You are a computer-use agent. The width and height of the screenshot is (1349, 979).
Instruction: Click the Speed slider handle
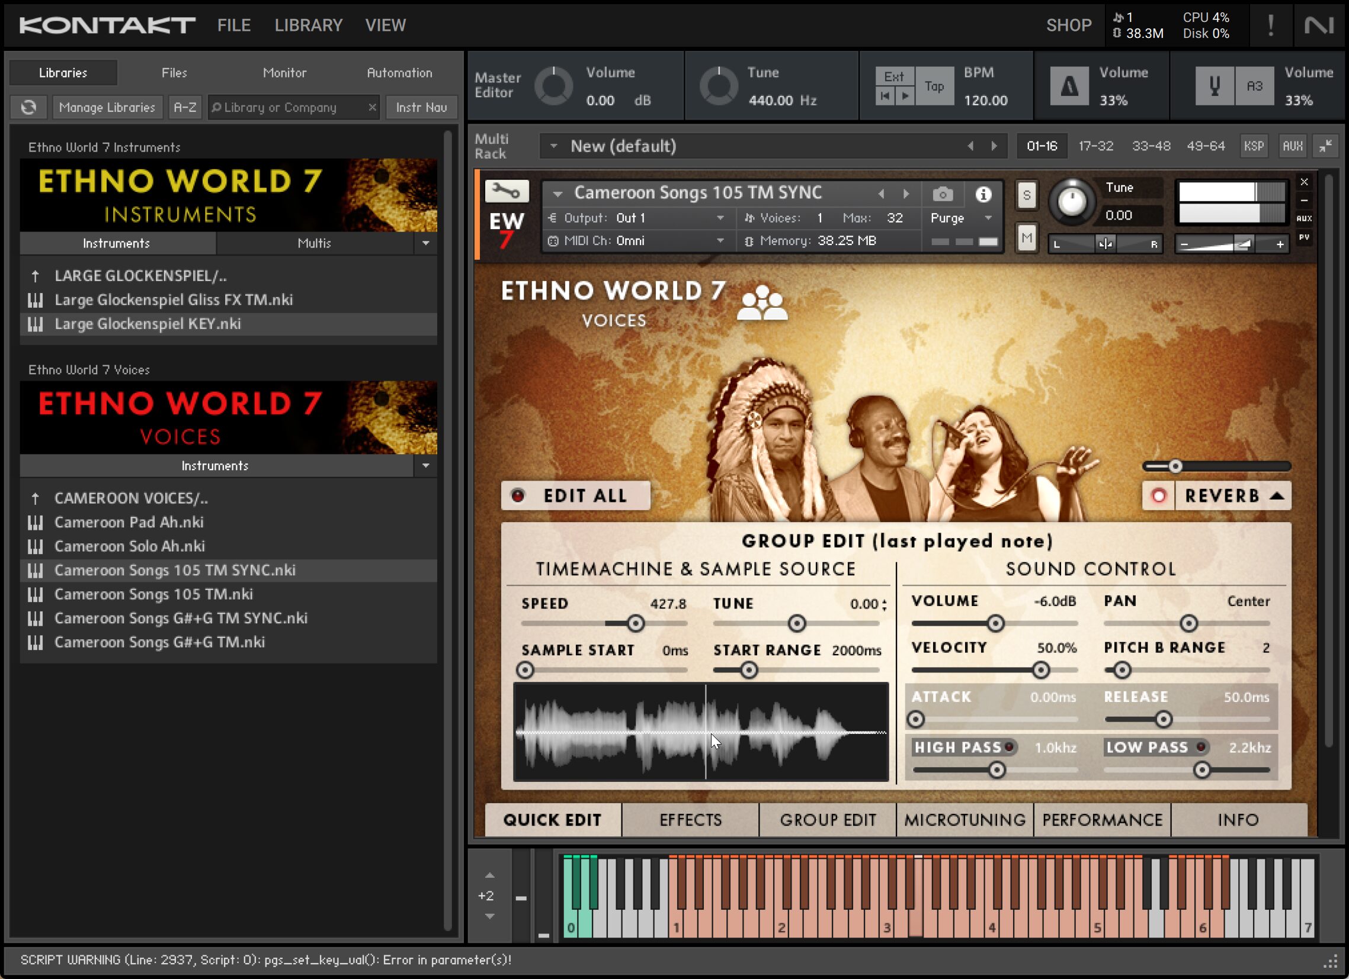point(636,623)
